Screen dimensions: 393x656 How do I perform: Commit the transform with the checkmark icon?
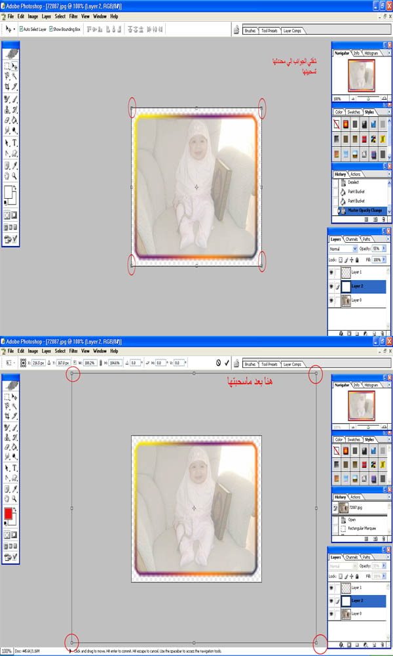[x=227, y=363]
